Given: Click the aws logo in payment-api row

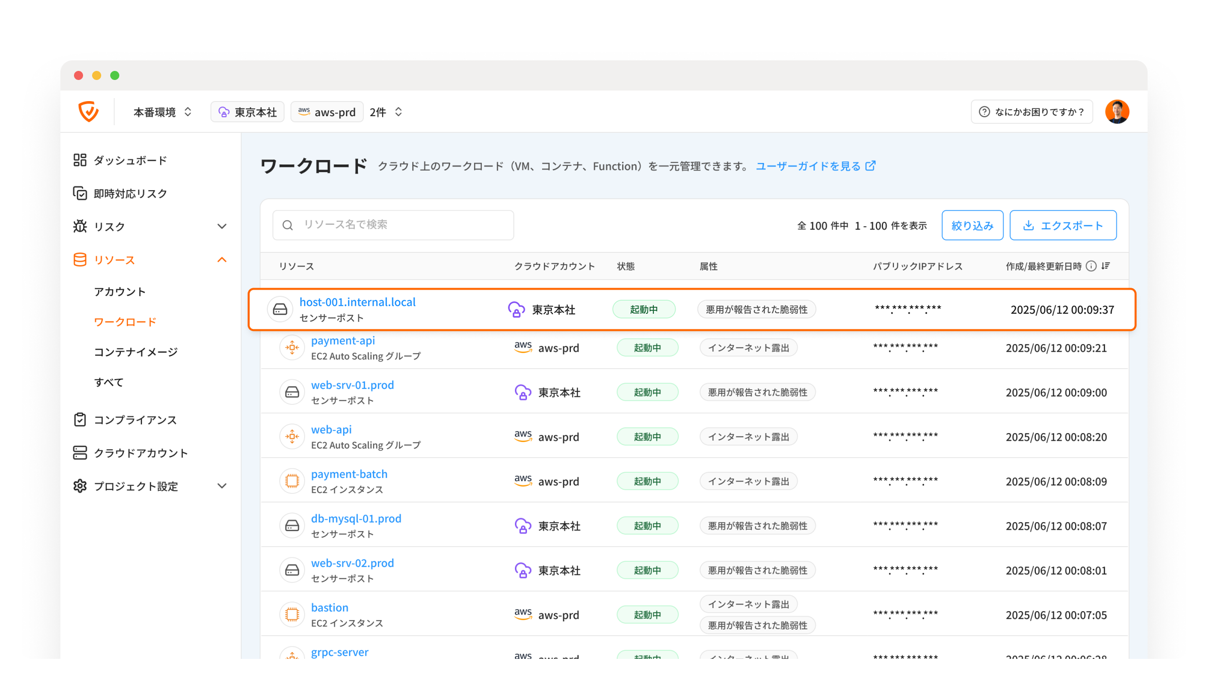Looking at the screenshot, I should coord(523,347).
